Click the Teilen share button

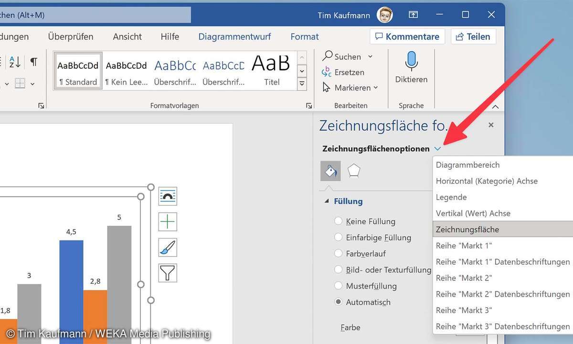coord(473,37)
